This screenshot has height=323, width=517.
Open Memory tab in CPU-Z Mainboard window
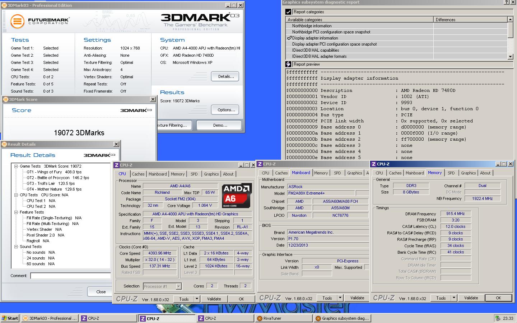point(321,173)
